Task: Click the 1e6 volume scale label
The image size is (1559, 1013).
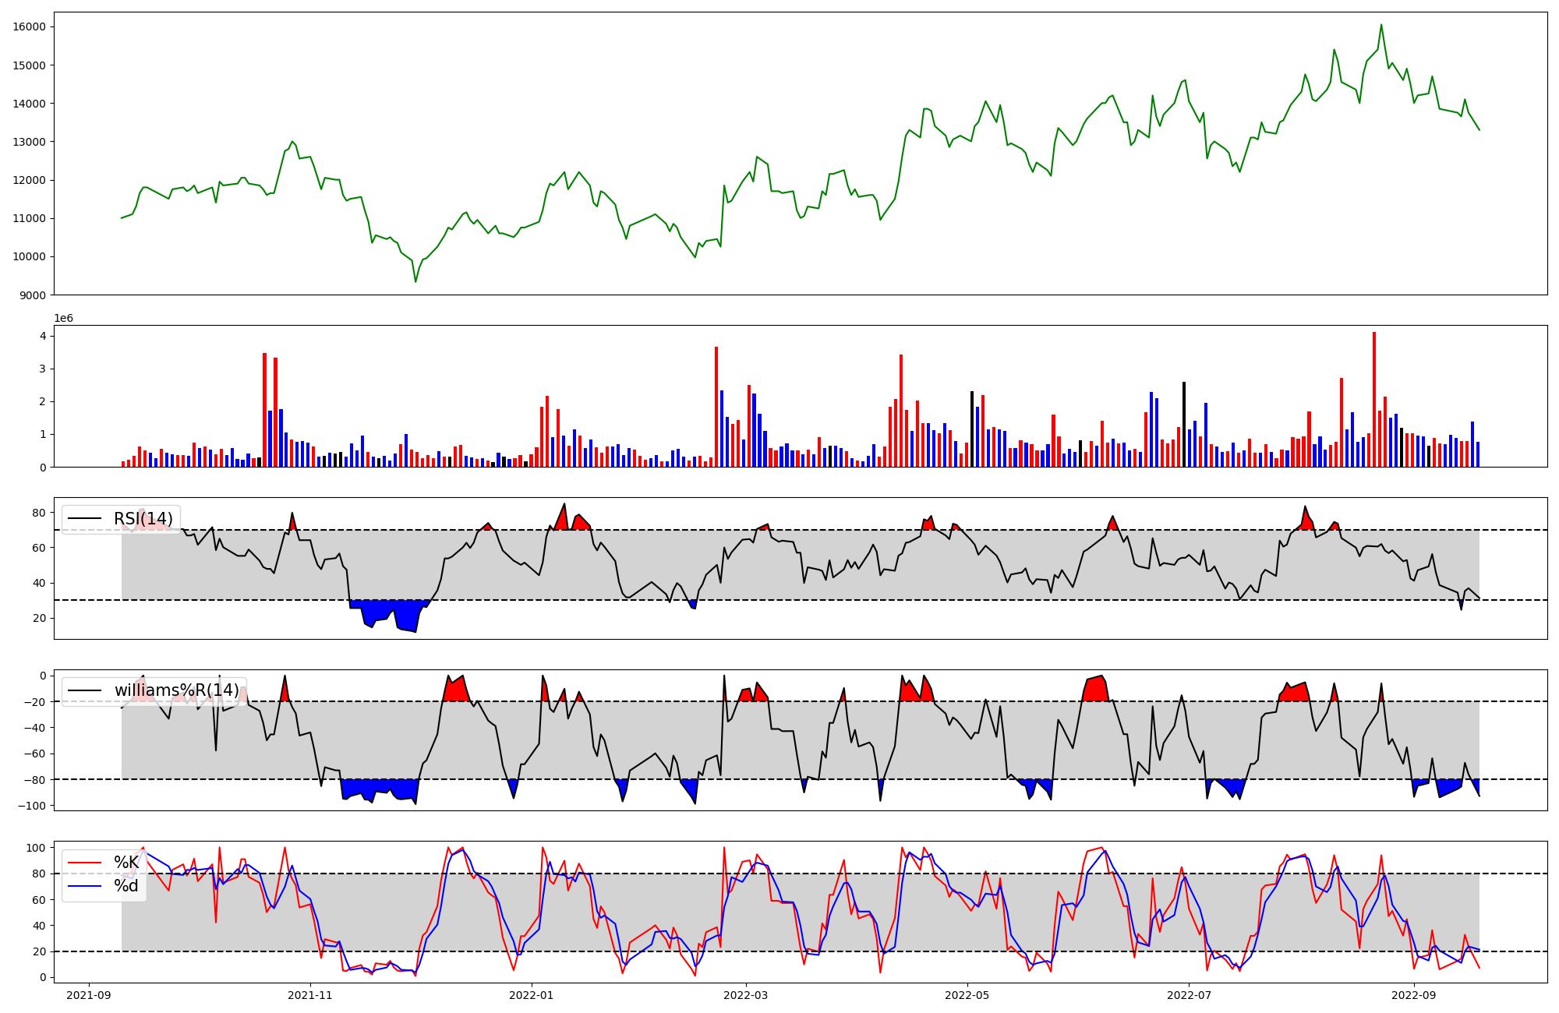Action: (64, 318)
